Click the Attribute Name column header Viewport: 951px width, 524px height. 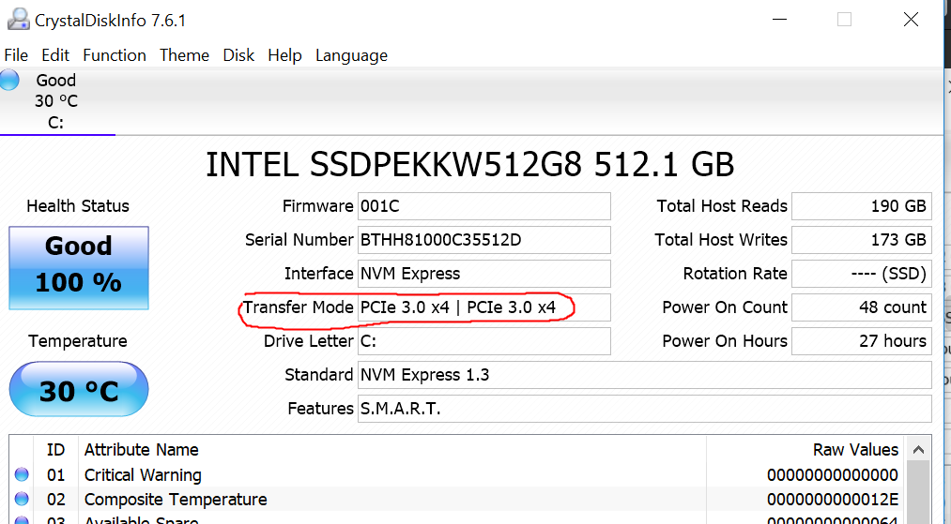point(142,450)
